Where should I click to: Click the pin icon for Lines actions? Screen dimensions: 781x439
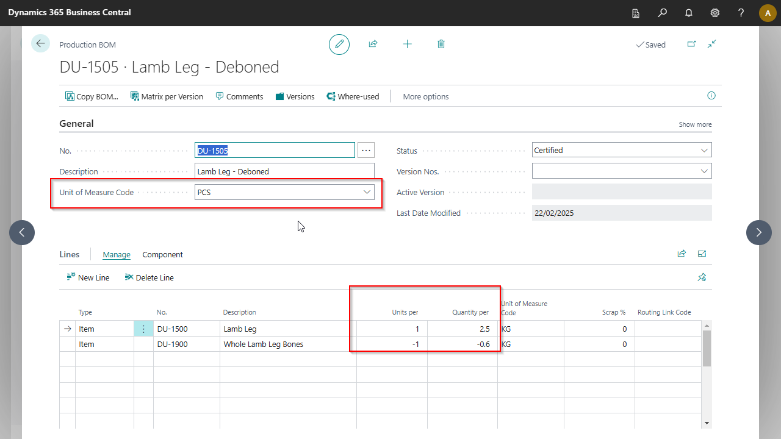702,277
